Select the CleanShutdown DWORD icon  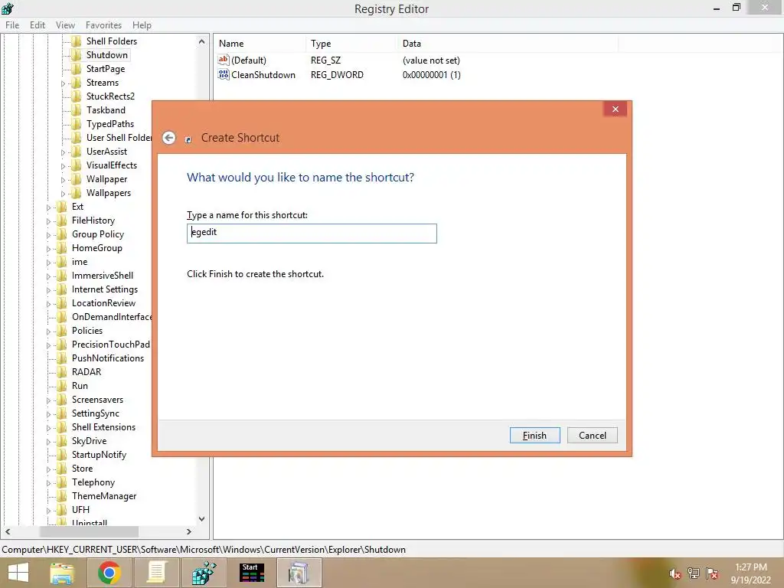223,74
